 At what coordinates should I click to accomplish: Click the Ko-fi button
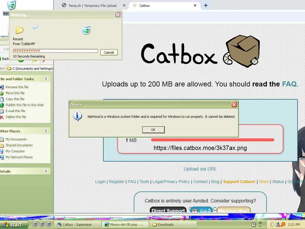coord(201,210)
